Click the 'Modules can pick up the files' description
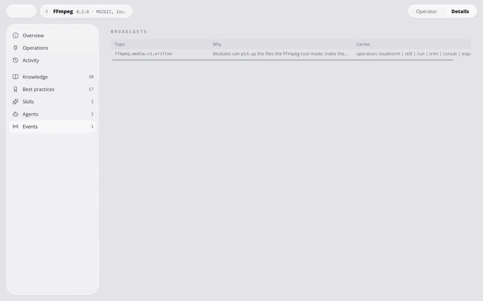Viewport: 483px width, 301px height. click(x=280, y=54)
